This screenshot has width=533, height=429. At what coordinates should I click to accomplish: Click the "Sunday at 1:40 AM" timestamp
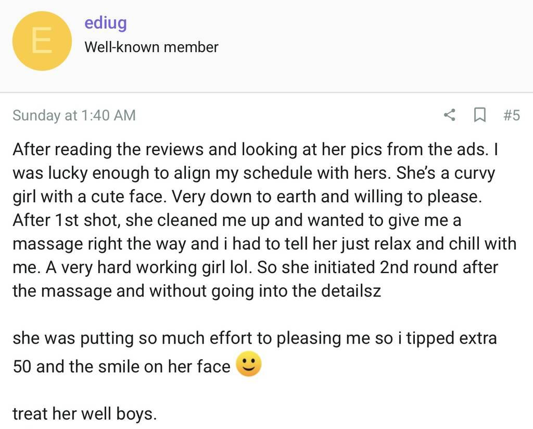pos(74,115)
